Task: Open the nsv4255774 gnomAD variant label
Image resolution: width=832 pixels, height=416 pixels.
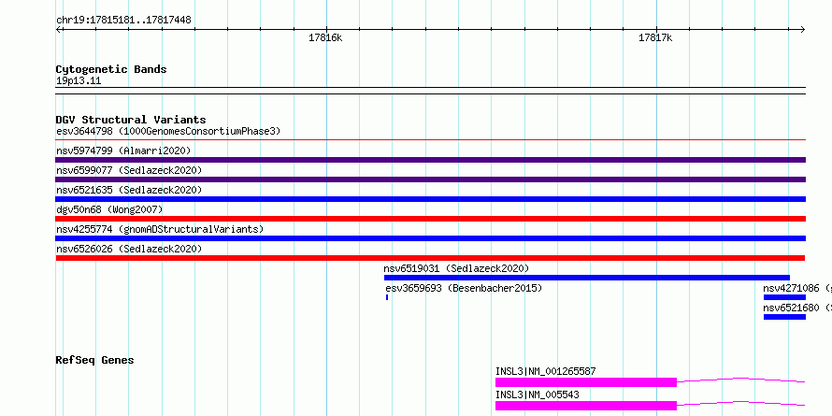Action: click(160, 229)
